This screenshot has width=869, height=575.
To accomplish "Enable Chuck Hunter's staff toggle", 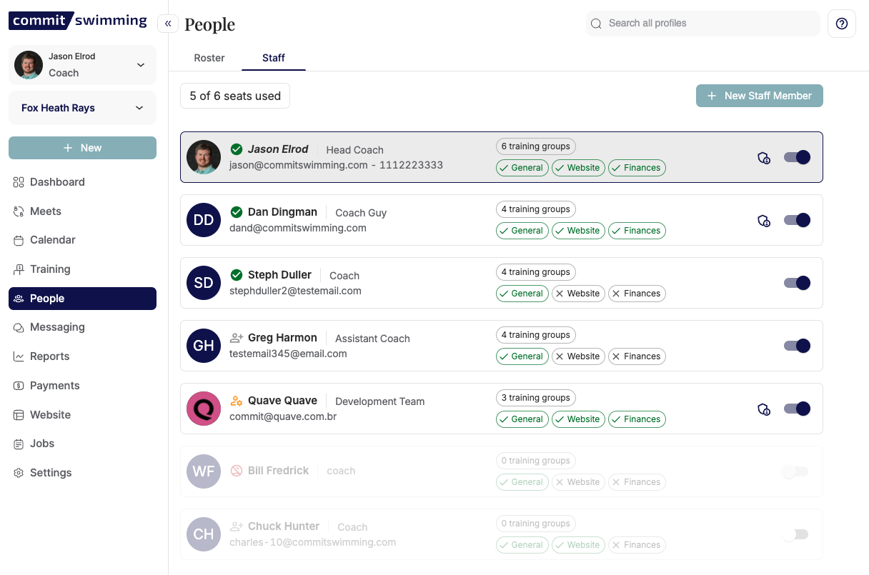I will point(795,534).
